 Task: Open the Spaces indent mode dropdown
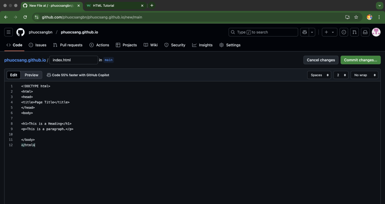pos(319,75)
